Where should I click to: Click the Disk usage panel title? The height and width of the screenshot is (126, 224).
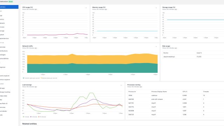point(166,46)
